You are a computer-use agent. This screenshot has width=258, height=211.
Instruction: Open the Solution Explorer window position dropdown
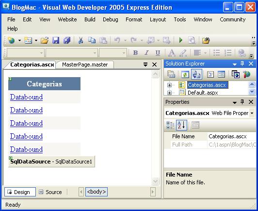pyautogui.click(x=235, y=64)
